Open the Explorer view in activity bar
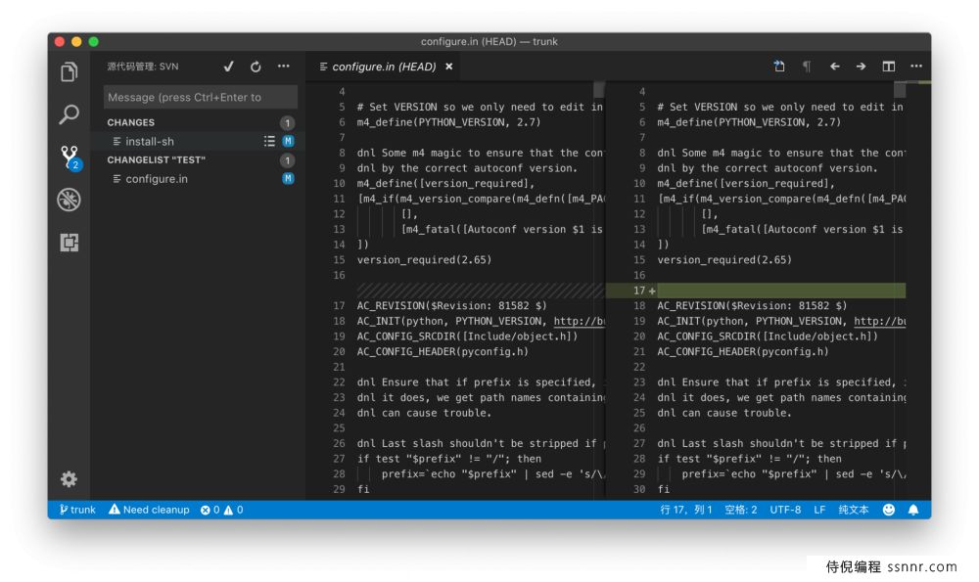 [x=70, y=72]
